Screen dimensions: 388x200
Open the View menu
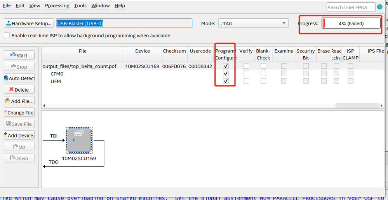click(x=35, y=6)
